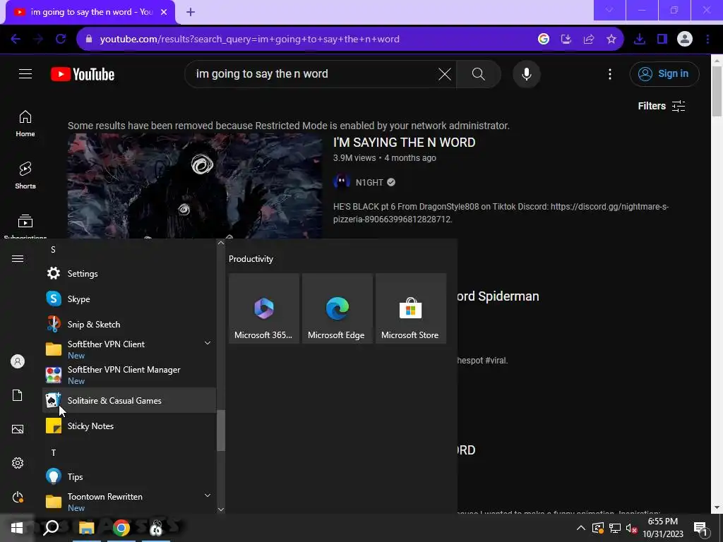Open Settings gear in Start menu rail
723x542 pixels.
[18, 463]
